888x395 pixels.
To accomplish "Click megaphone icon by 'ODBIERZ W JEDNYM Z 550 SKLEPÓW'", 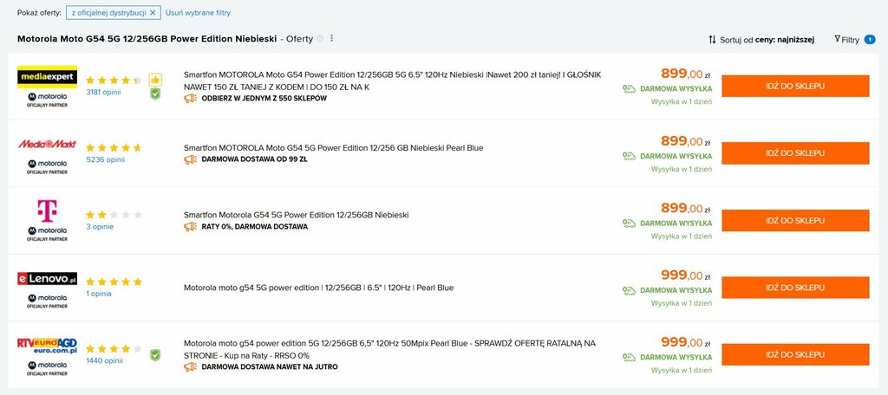I will pyautogui.click(x=190, y=98).
